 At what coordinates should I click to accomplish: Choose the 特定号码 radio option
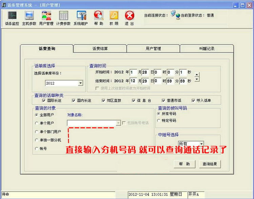click(x=159, y=120)
